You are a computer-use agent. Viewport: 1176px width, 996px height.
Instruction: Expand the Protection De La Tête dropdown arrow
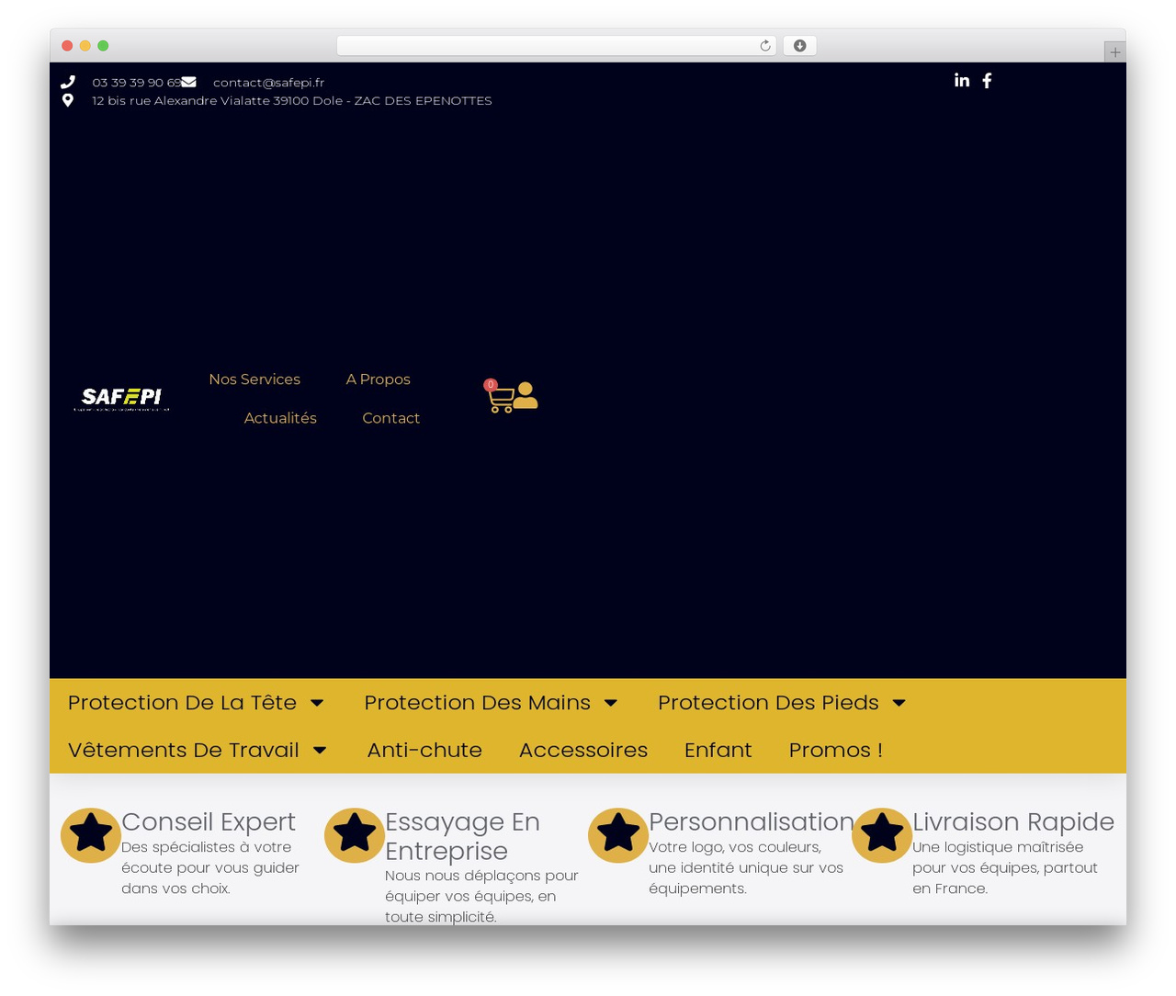click(x=317, y=703)
